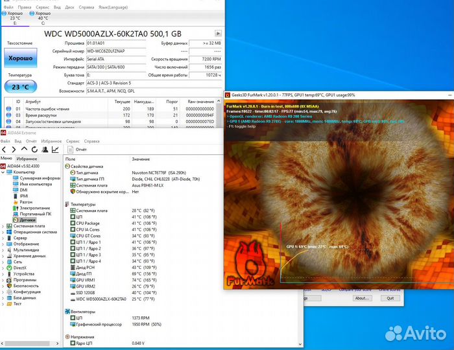Open Вид menu in AIDA64

(18, 141)
